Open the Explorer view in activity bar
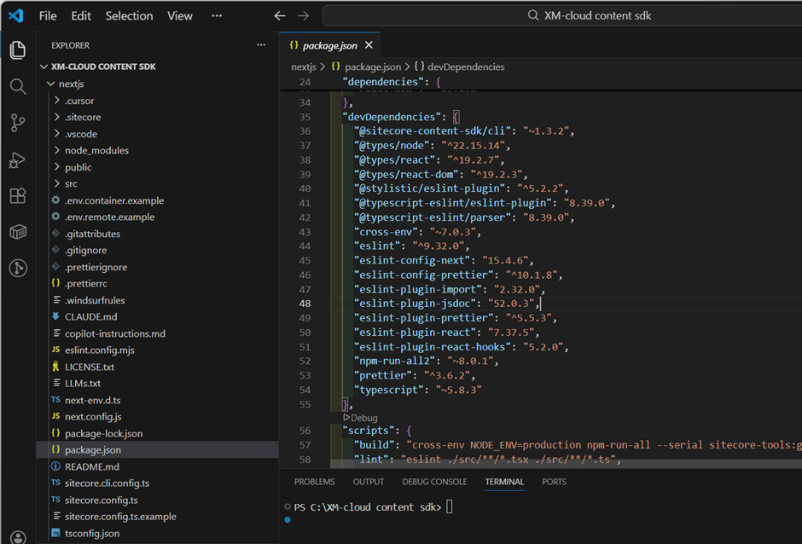The image size is (802, 544). [x=18, y=50]
